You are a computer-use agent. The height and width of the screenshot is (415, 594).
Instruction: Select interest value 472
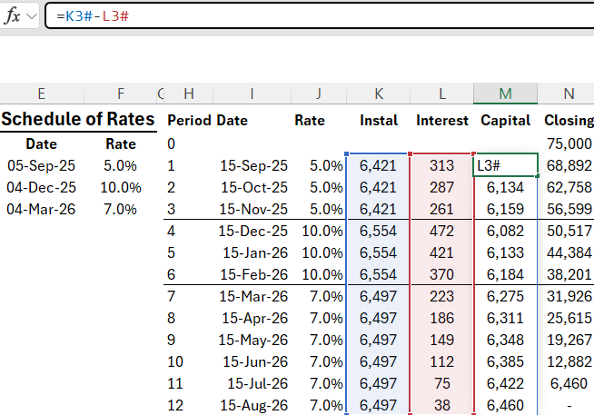tap(441, 231)
